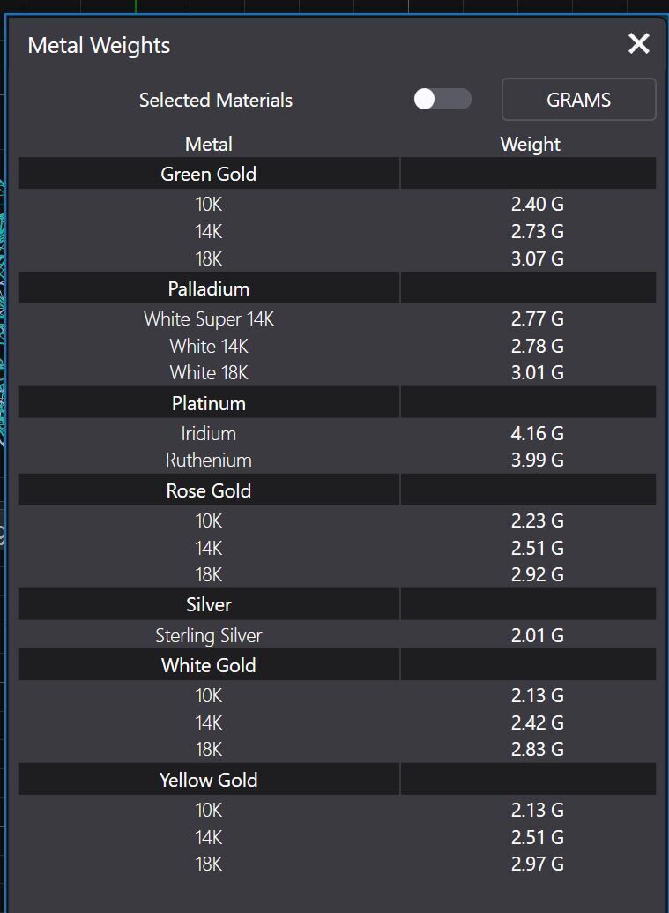Click the Selected Materials label
669x913 pixels.
(216, 100)
